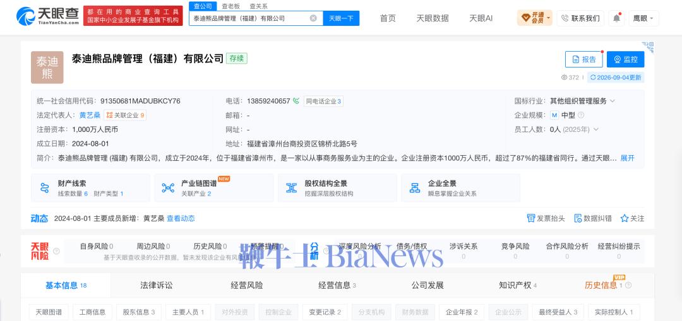Click the 报告 report button
The height and width of the screenshot is (321, 682).
coord(583,59)
